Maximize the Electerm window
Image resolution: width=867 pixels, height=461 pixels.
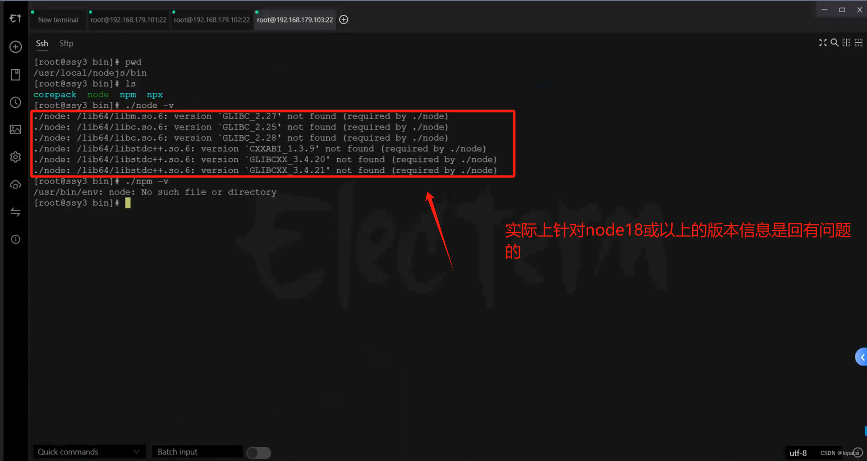point(842,9)
